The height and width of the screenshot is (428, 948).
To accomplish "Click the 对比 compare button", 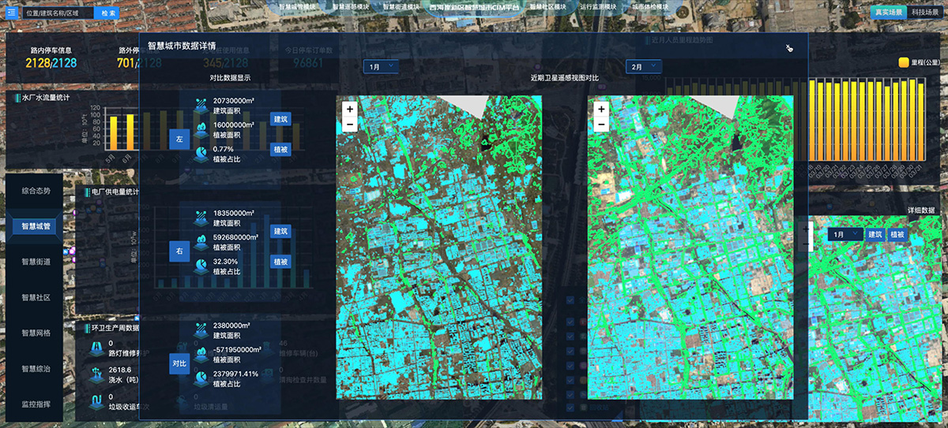I will click(179, 363).
